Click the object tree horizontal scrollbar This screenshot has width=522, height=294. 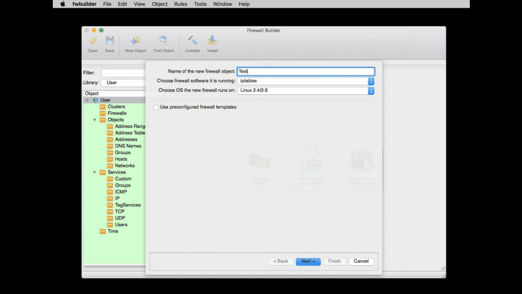click(114, 266)
